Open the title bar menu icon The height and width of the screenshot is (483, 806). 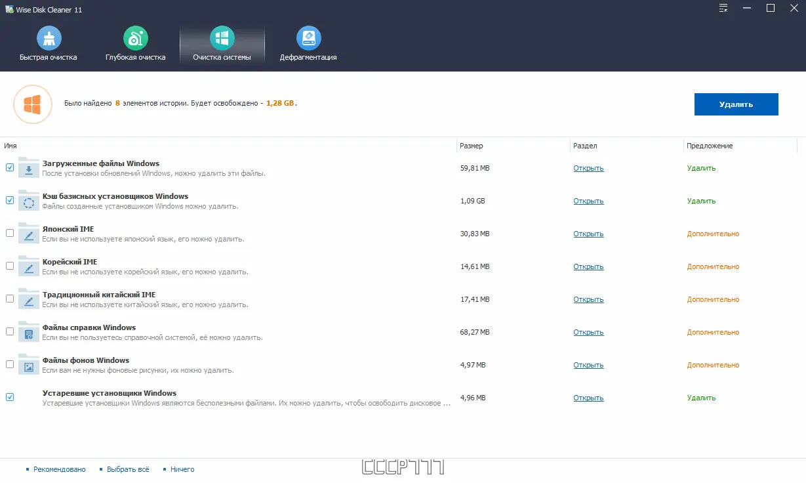pyautogui.click(x=723, y=9)
